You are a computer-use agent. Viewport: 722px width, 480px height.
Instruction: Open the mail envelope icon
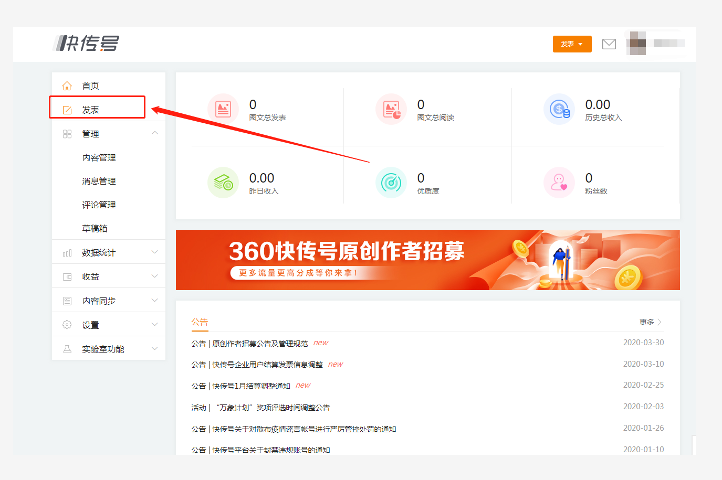coord(609,44)
